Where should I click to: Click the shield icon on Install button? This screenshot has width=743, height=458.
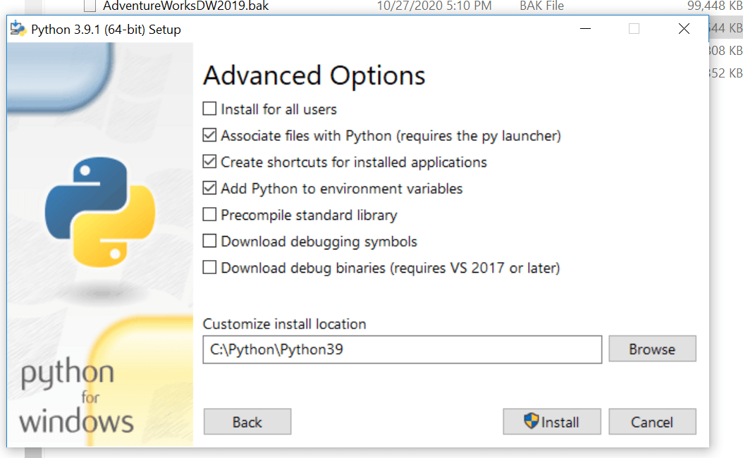pos(532,421)
